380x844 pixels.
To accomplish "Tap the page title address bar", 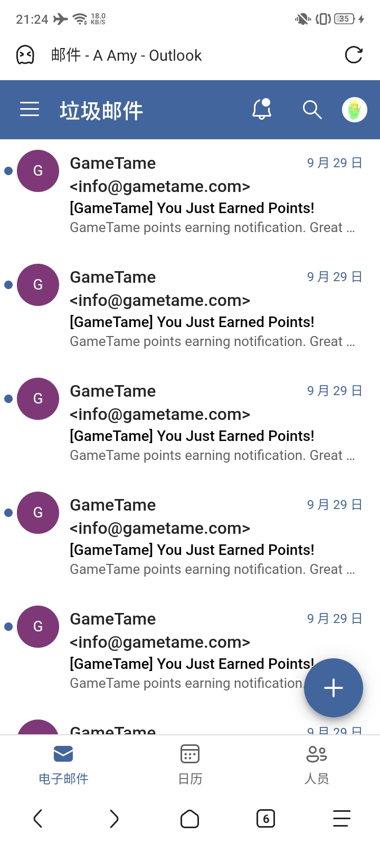I will pos(127,55).
